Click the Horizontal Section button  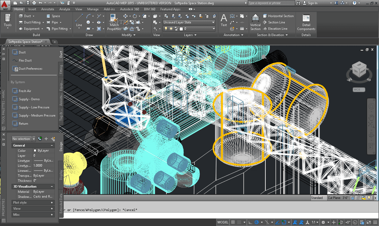click(x=279, y=16)
